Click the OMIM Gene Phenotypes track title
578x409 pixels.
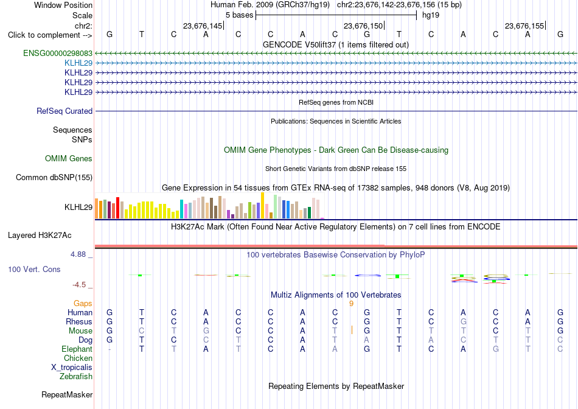336,150
